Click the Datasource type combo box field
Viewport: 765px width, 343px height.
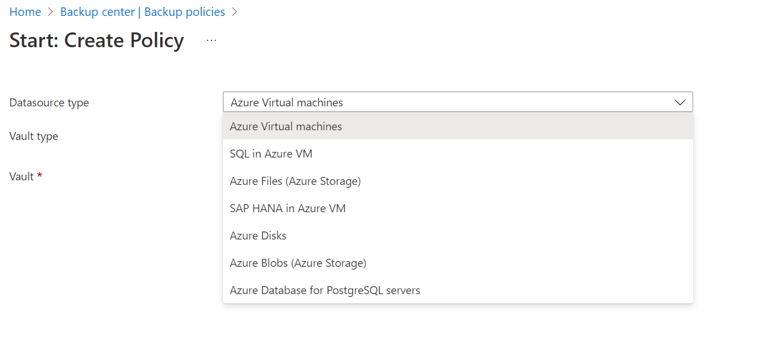click(445, 102)
